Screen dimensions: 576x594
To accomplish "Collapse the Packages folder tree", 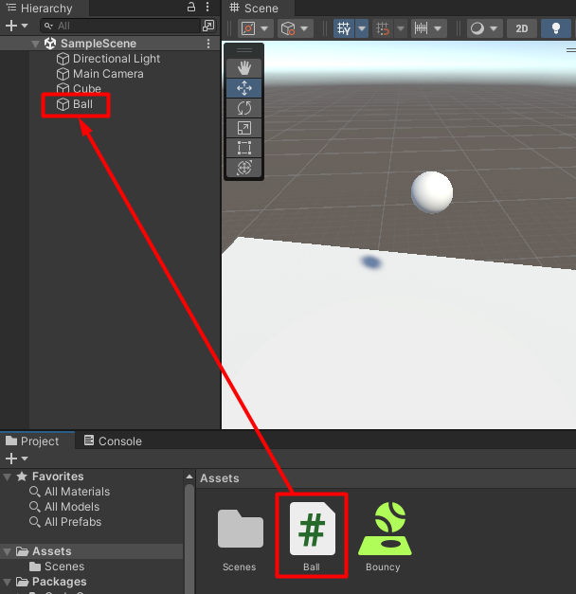I will click(8, 582).
